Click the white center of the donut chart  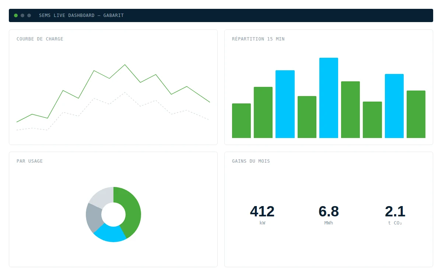113,215
